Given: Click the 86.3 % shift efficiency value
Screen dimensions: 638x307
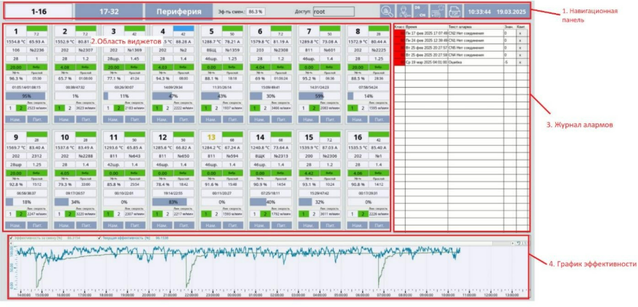Looking at the screenshot, I should tap(256, 12).
